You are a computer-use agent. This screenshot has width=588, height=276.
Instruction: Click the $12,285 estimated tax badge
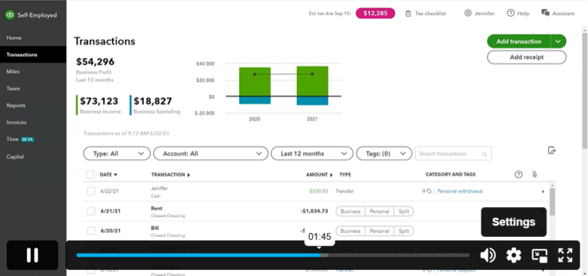pos(375,13)
